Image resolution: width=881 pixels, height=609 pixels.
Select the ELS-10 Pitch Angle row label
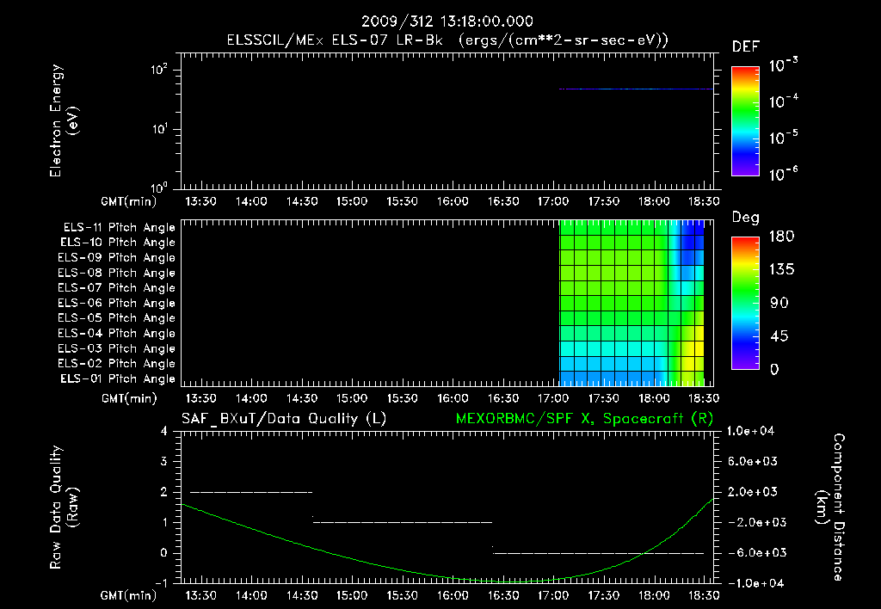[118, 243]
